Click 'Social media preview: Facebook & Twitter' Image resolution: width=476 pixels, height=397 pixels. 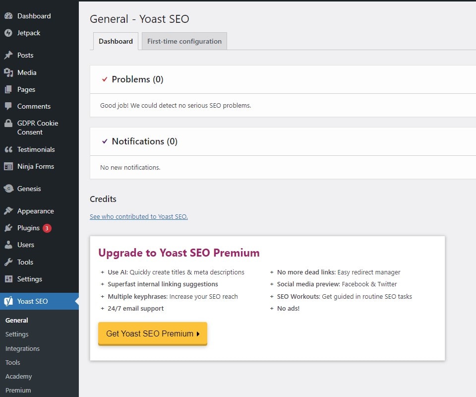(x=337, y=284)
